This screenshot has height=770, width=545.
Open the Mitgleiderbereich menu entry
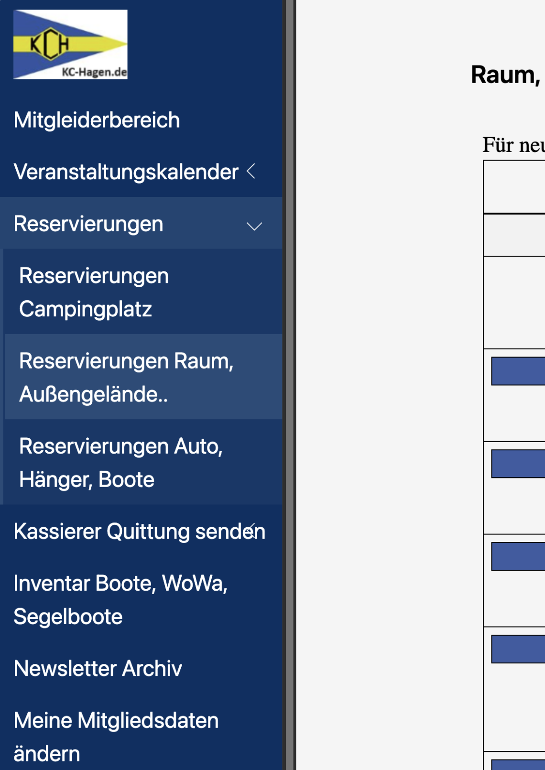97,120
